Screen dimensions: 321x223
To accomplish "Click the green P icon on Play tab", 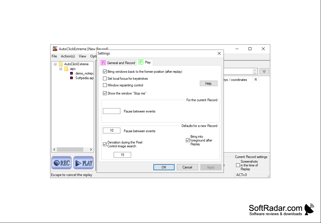I will click(141, 62).
